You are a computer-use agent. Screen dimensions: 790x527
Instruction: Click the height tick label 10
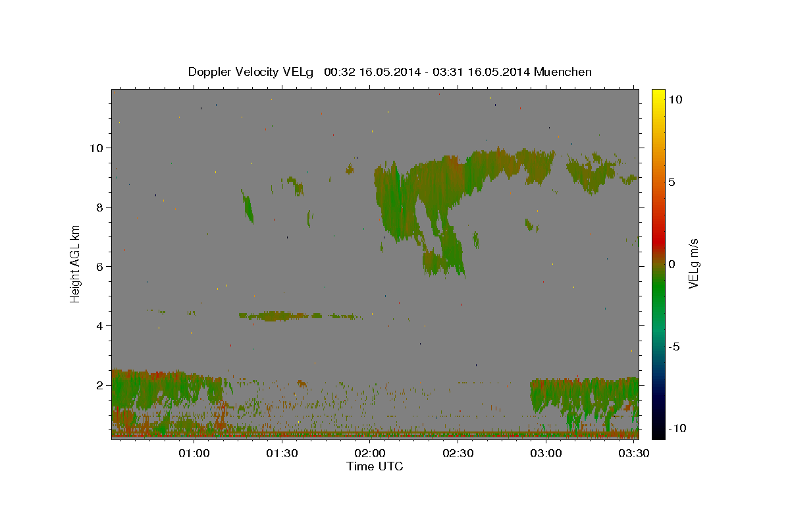[97, 148]
